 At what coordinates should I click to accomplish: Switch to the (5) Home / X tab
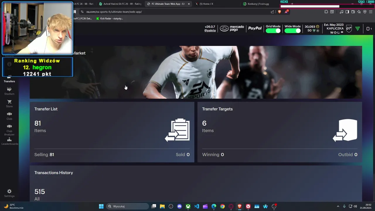point(204,4)
